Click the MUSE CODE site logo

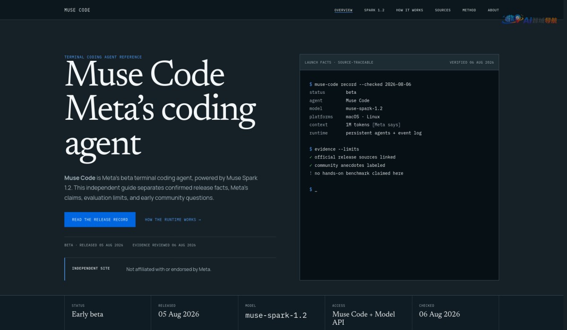[x=77, y=10]
